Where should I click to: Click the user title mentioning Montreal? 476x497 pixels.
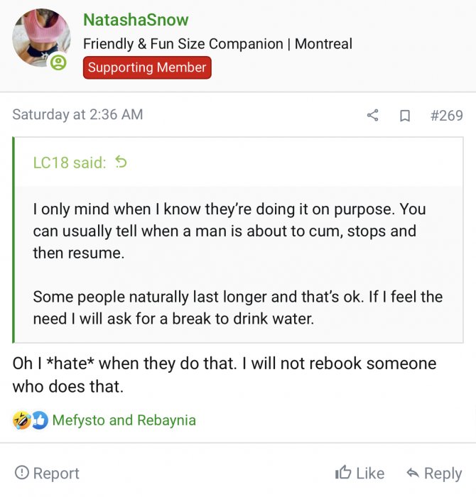click(x=217, y=43)
